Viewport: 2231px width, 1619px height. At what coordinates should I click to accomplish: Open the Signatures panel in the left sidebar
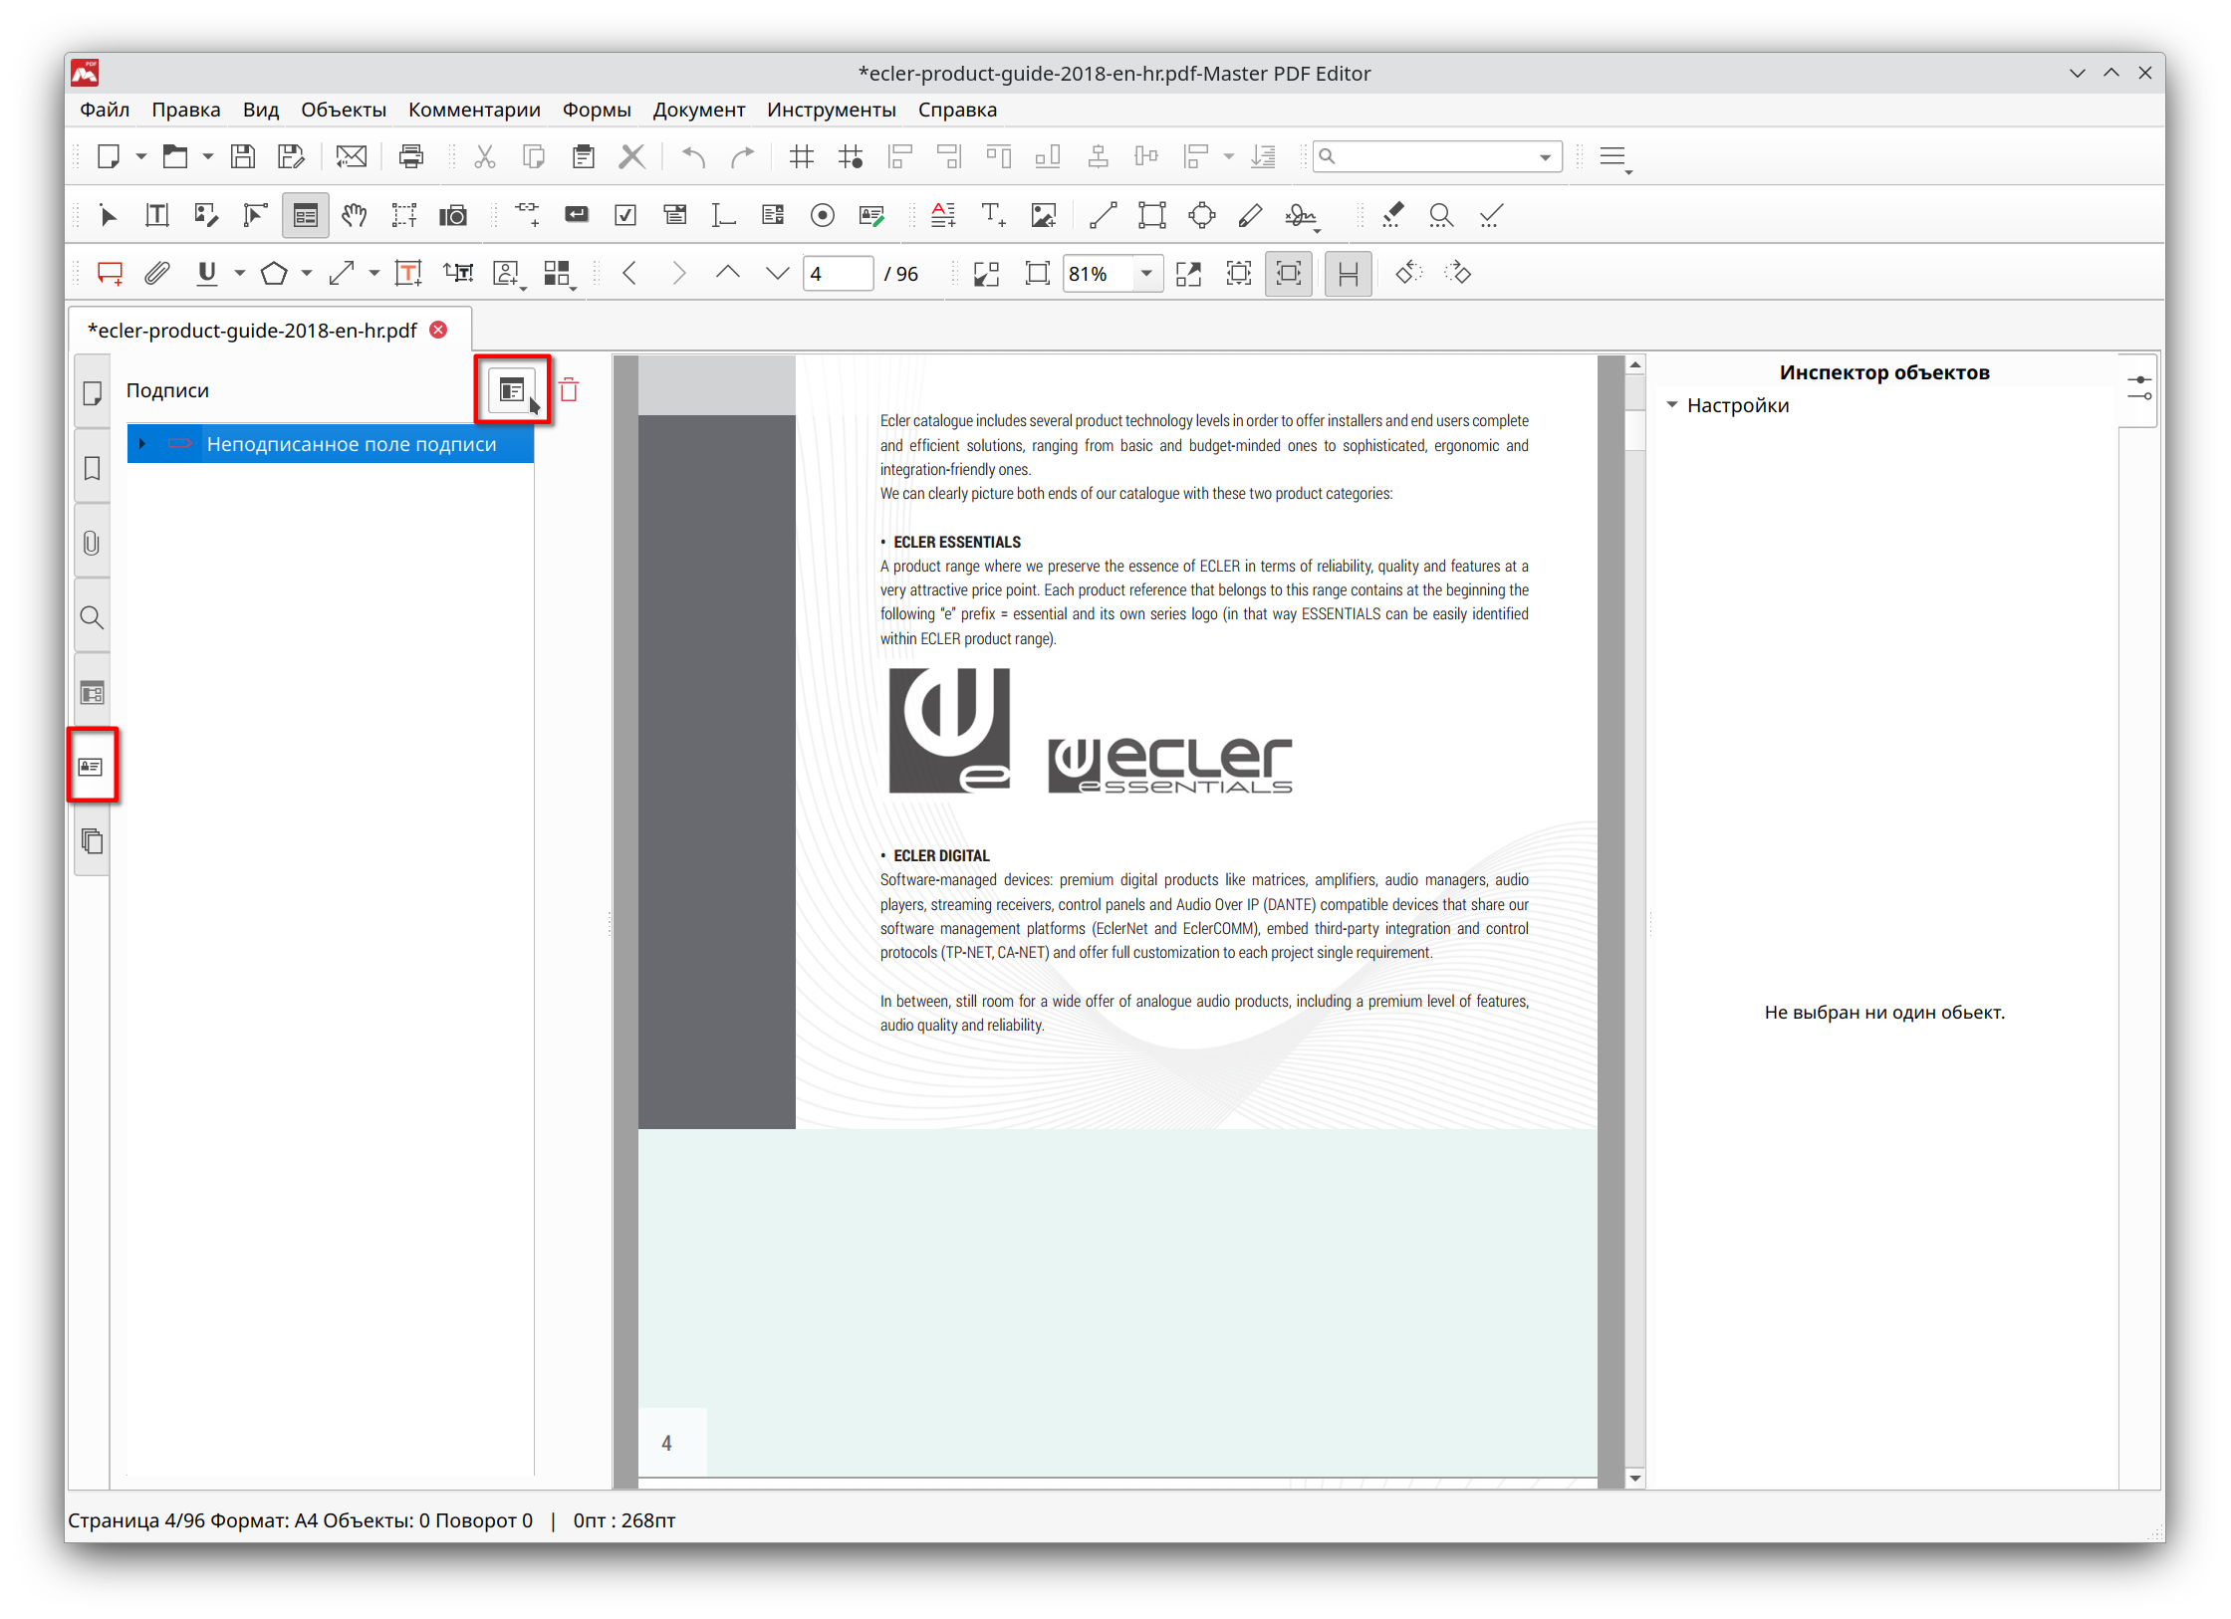[x=92, y=767]
